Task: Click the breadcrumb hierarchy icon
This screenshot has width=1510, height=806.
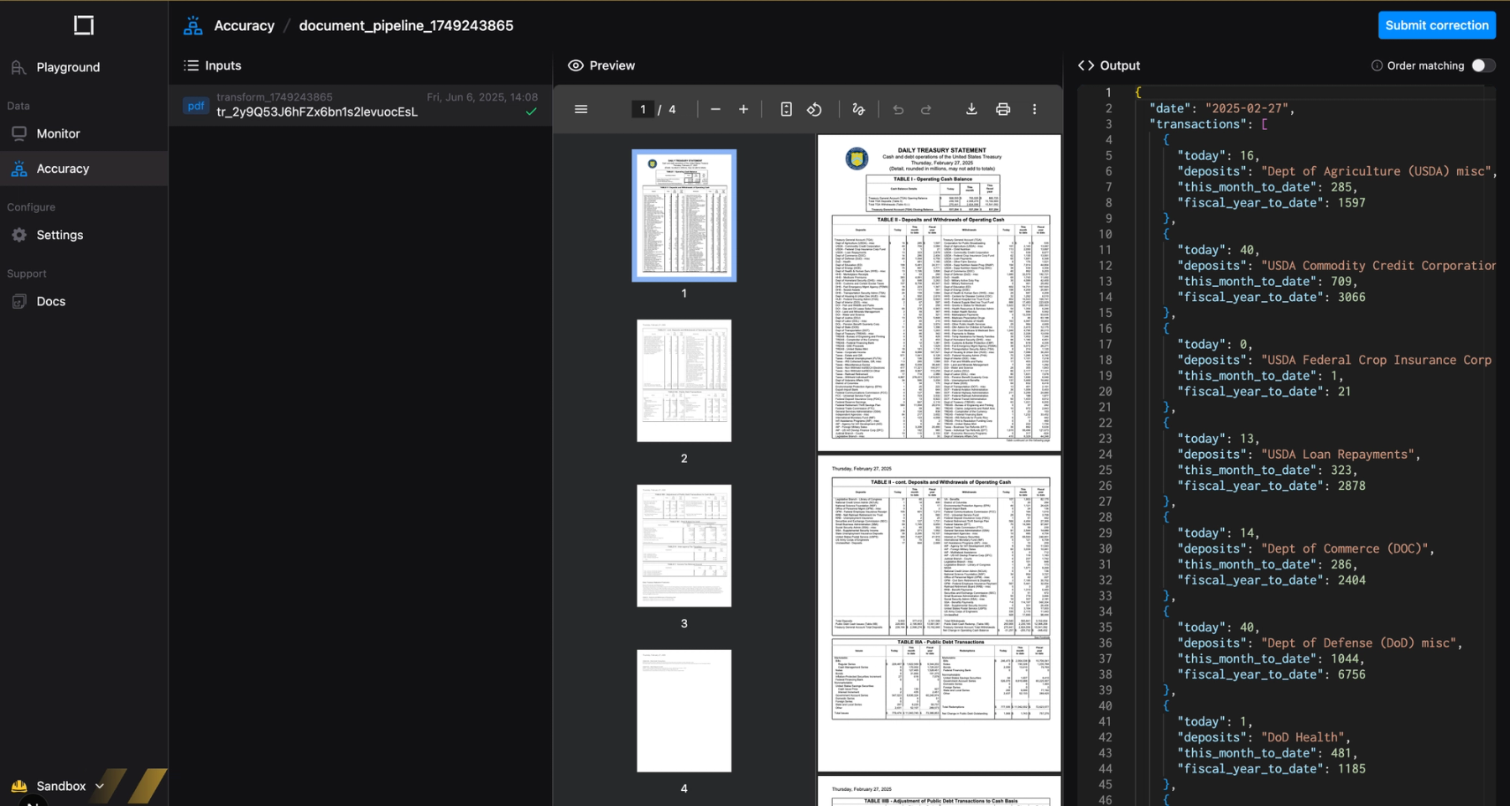Action: tap(193, 25)
